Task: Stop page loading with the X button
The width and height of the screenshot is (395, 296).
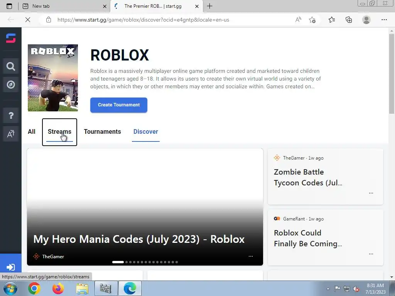Action: point(28,20)
